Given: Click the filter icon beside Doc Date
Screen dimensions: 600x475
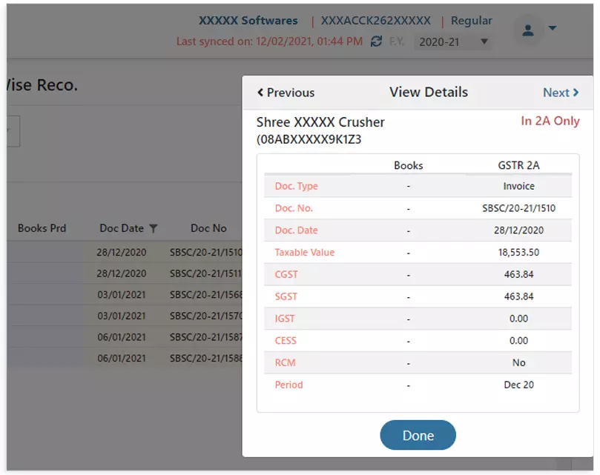Looking at the screenshot, I should 153,229.
